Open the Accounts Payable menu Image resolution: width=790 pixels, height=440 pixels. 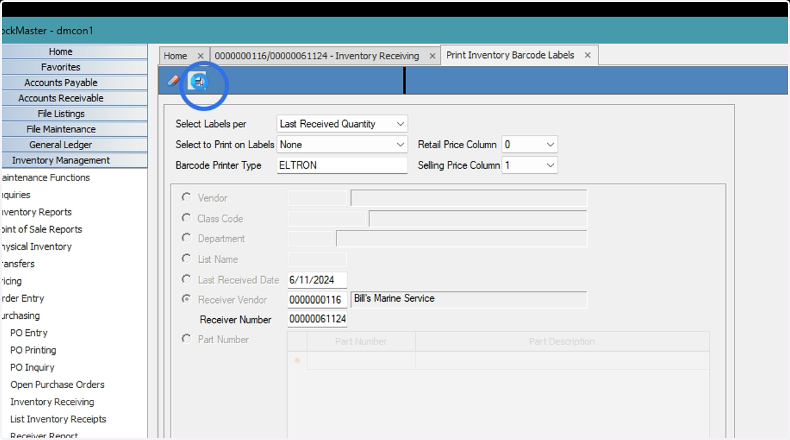click(74, 82)
